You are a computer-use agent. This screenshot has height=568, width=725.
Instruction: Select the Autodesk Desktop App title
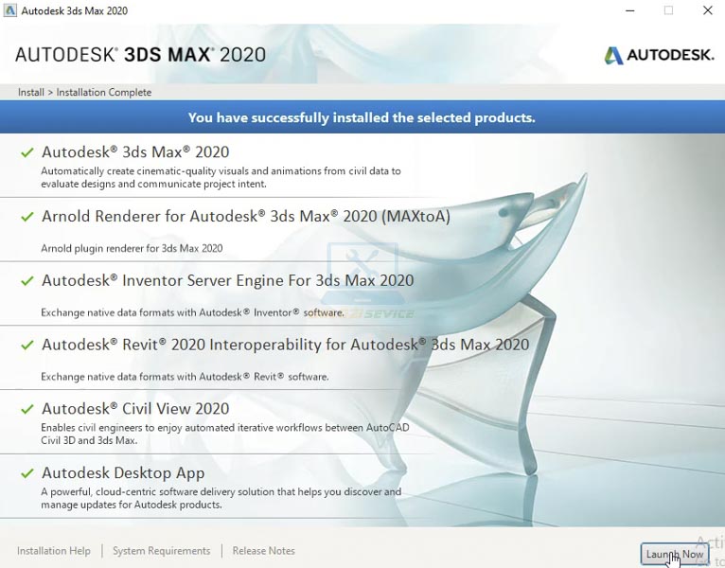click(x=123, y=472)
